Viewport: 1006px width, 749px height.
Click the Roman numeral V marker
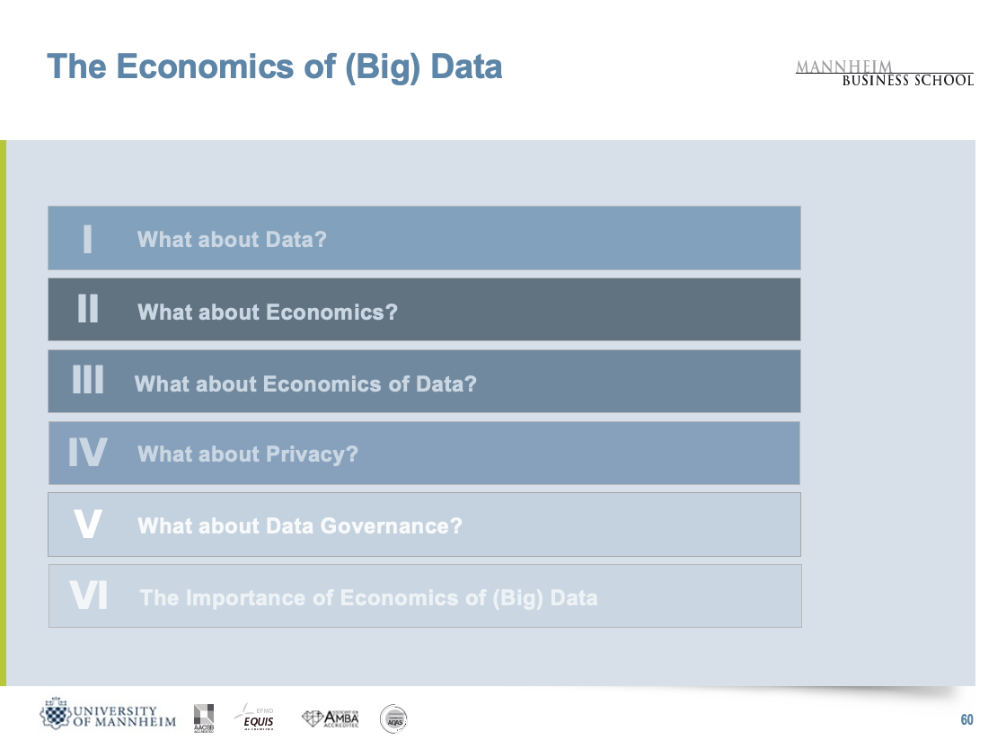87,524
